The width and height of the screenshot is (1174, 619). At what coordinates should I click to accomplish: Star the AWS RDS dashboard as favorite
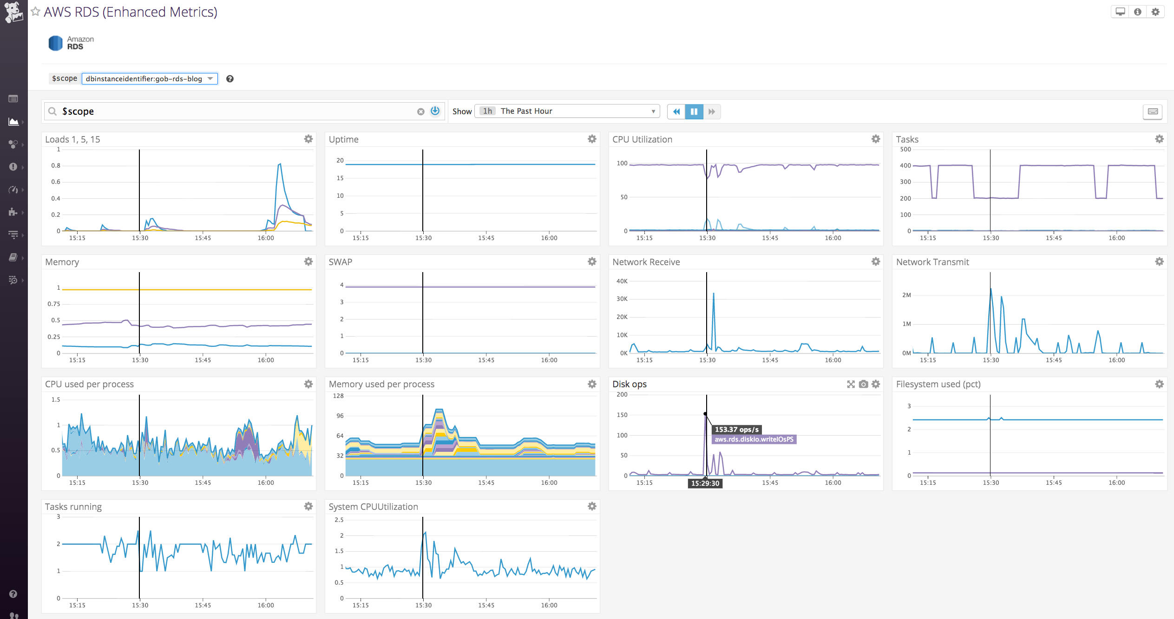click(35, 12)
